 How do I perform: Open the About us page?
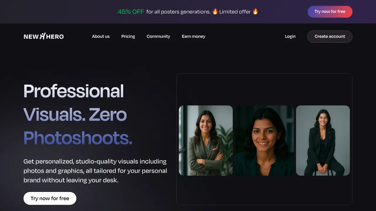pyautogui.click(x=100, y=36)
